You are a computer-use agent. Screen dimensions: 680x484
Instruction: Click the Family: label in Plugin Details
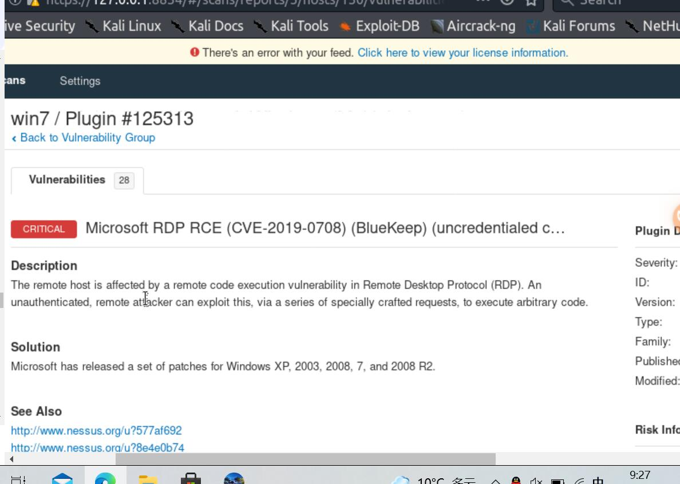[x=653, y=342]
